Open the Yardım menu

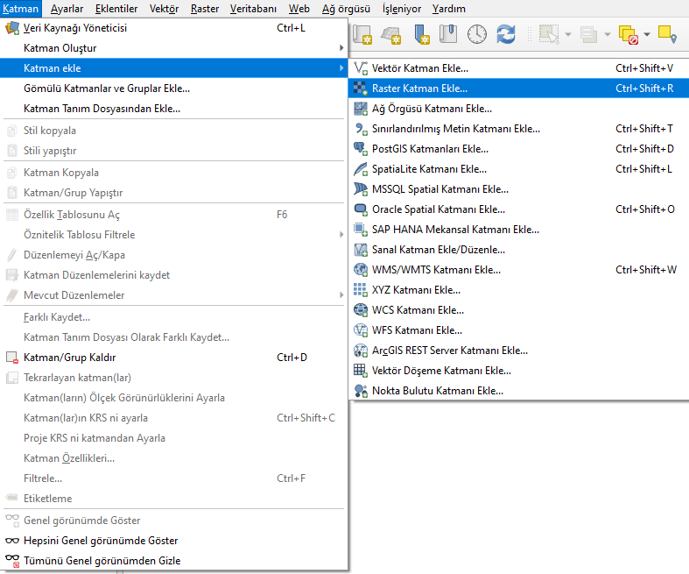pyautogui.click(x=448, y=9)
